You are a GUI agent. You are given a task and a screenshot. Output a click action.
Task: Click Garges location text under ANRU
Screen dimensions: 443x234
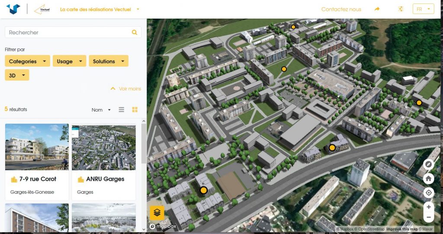click(x=85, y=192)
